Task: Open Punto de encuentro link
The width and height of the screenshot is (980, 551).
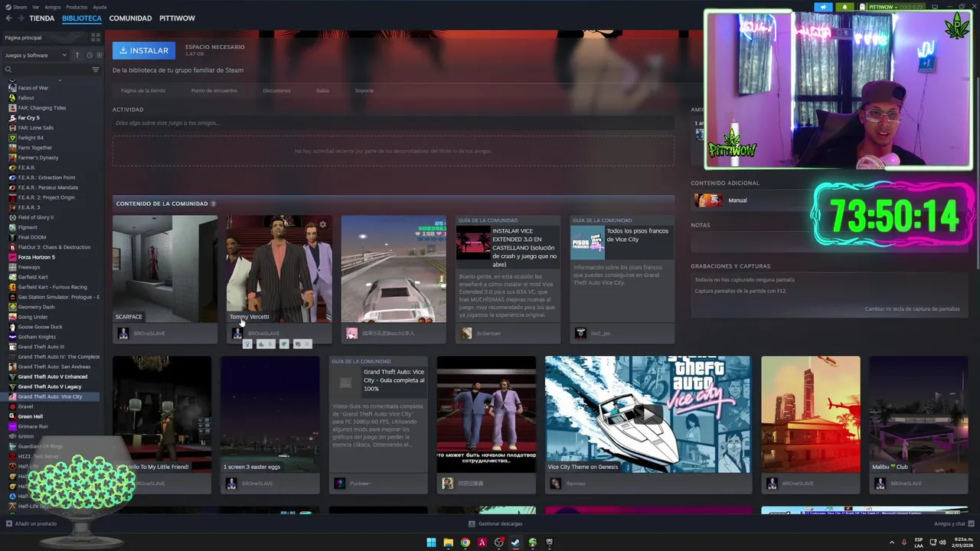Action: click(x=214, y=90)
